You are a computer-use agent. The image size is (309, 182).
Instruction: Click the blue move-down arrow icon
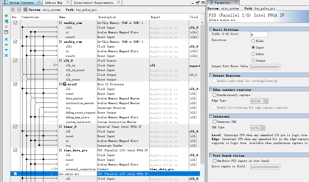[6, 50]
